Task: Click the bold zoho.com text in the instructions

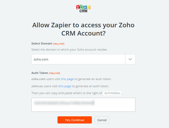Action: point(38,79)
